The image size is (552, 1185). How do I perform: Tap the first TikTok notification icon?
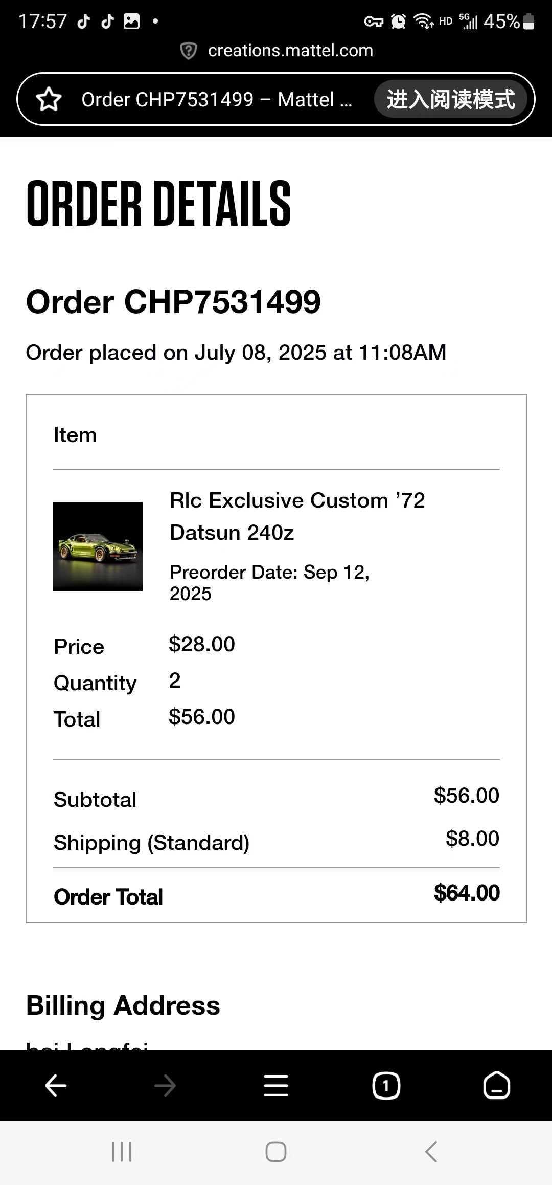tap(84, 21)
